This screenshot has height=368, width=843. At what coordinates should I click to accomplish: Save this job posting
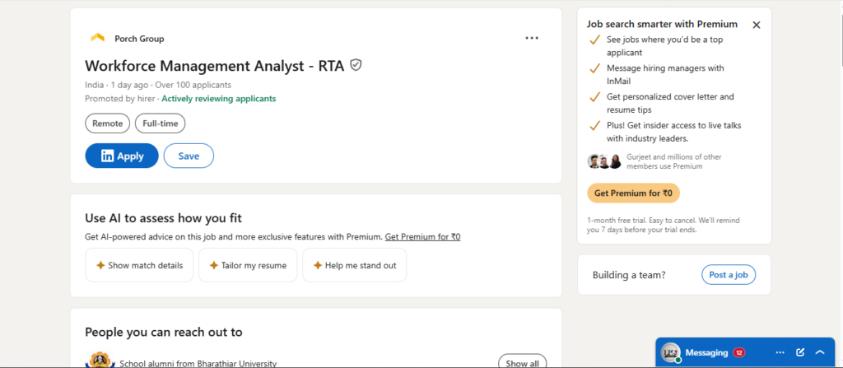[x=189, y=156]
